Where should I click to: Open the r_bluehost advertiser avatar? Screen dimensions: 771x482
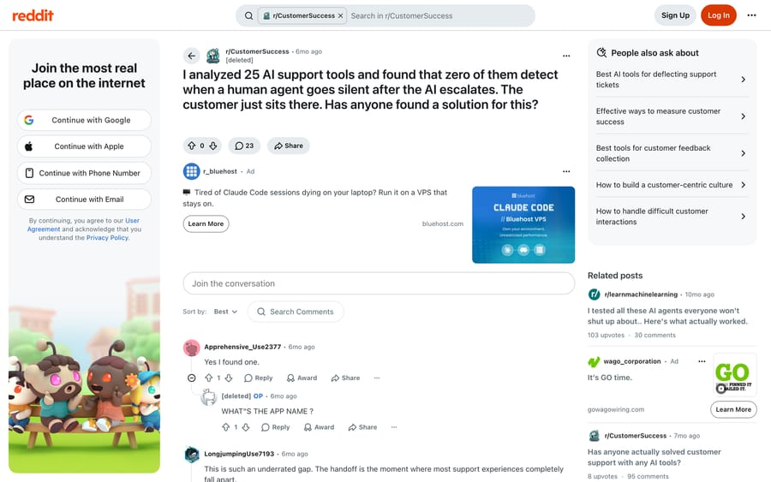[x=191, y=171]
